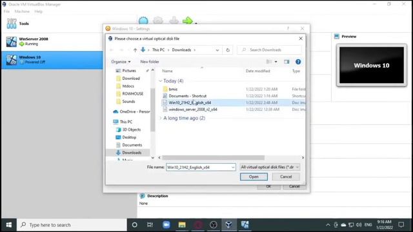Select the Download folder in navigation pane
The width and height of the screenshot is (413, 232).
[x=131, y=79]
